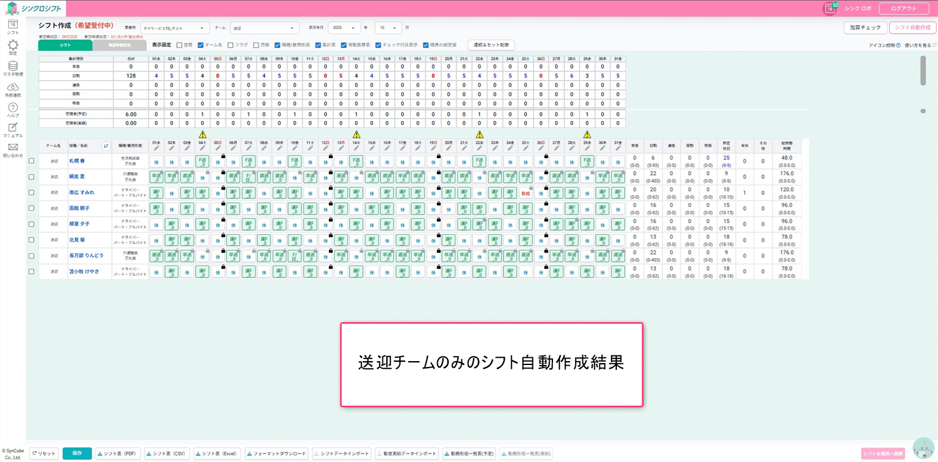938x462 pixels.
Task: Select the row checkbox for 札幌 春
Action: 31,161
